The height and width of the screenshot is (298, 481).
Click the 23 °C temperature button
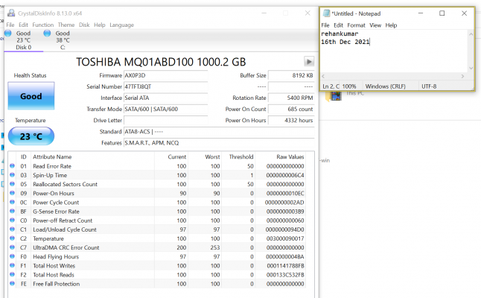(x=31, y=136)
